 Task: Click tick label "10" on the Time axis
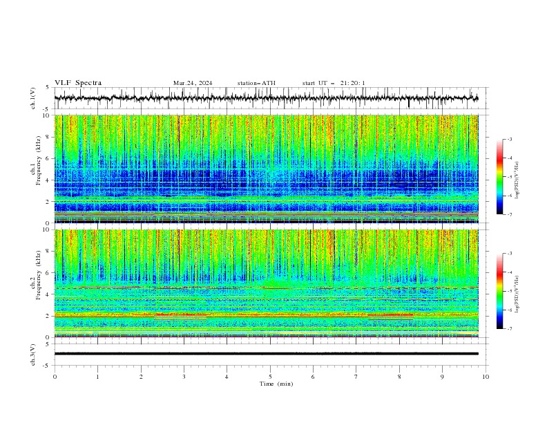point(486,377)
